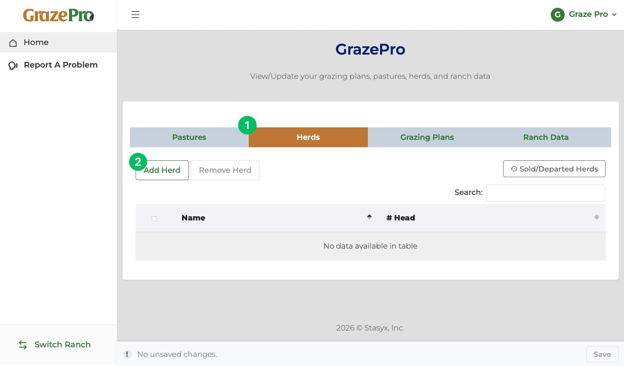The height and width of the screenshot is (366, 624).
Task: Sort table by # Head column arrow
Action: click(597, 217)
